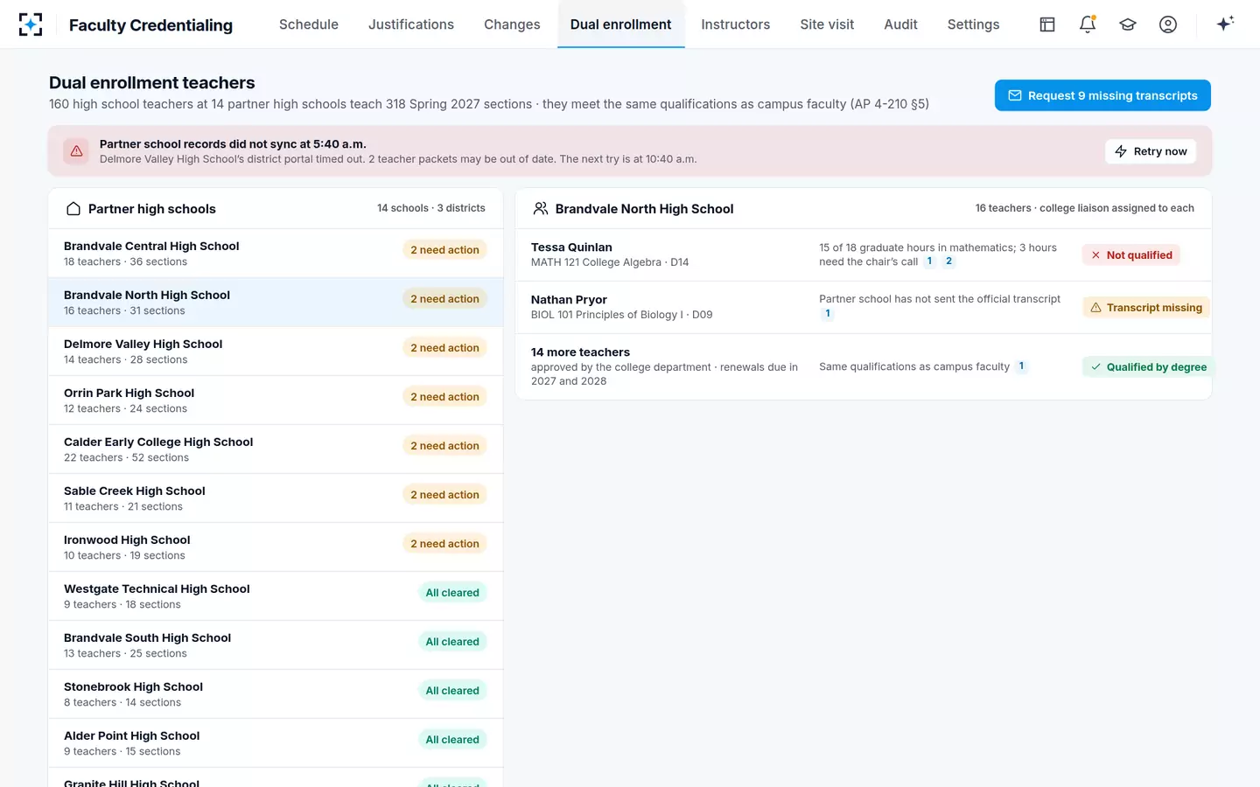This screenshot has width=1260, height=787.
Task: Select the Dual enrollment tab
Action: [621, 24]
